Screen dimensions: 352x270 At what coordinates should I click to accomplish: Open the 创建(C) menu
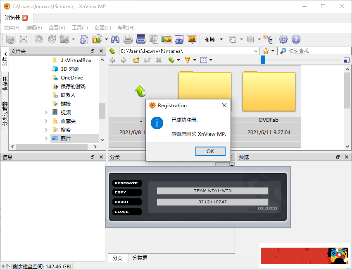coord(103,28)
